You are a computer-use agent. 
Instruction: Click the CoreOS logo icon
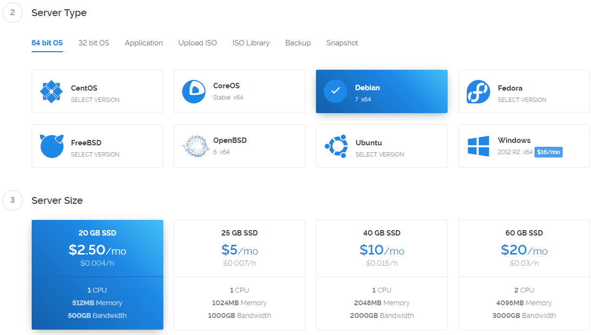[x=194, y=92]
